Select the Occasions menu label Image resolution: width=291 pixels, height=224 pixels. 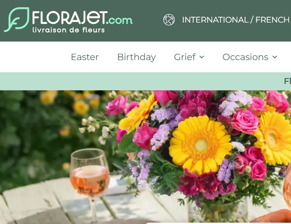point(245,57)
